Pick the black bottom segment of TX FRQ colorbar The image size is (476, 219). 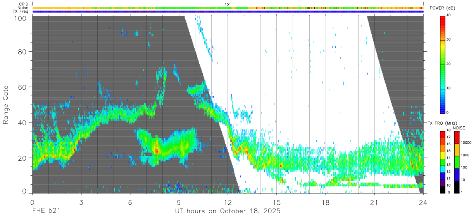point(443,190)
